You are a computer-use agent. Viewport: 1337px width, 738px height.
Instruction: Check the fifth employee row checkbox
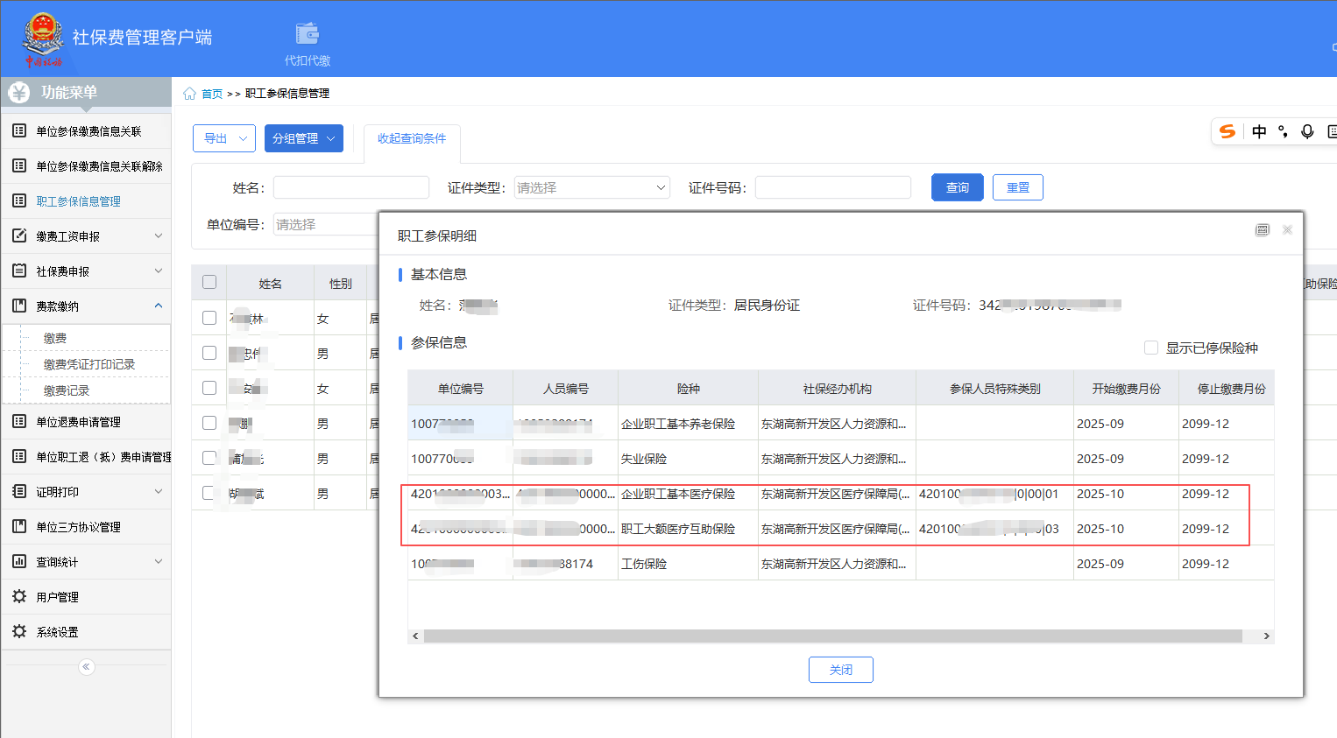[209, 458]
